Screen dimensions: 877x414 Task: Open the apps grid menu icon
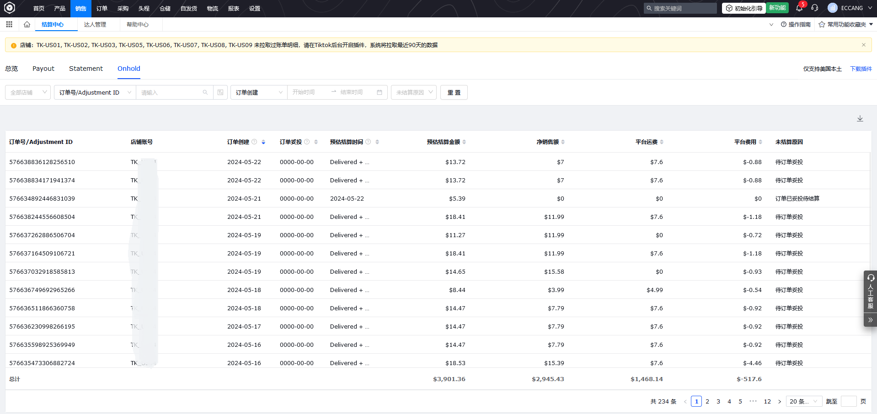[x=9, y=24]
